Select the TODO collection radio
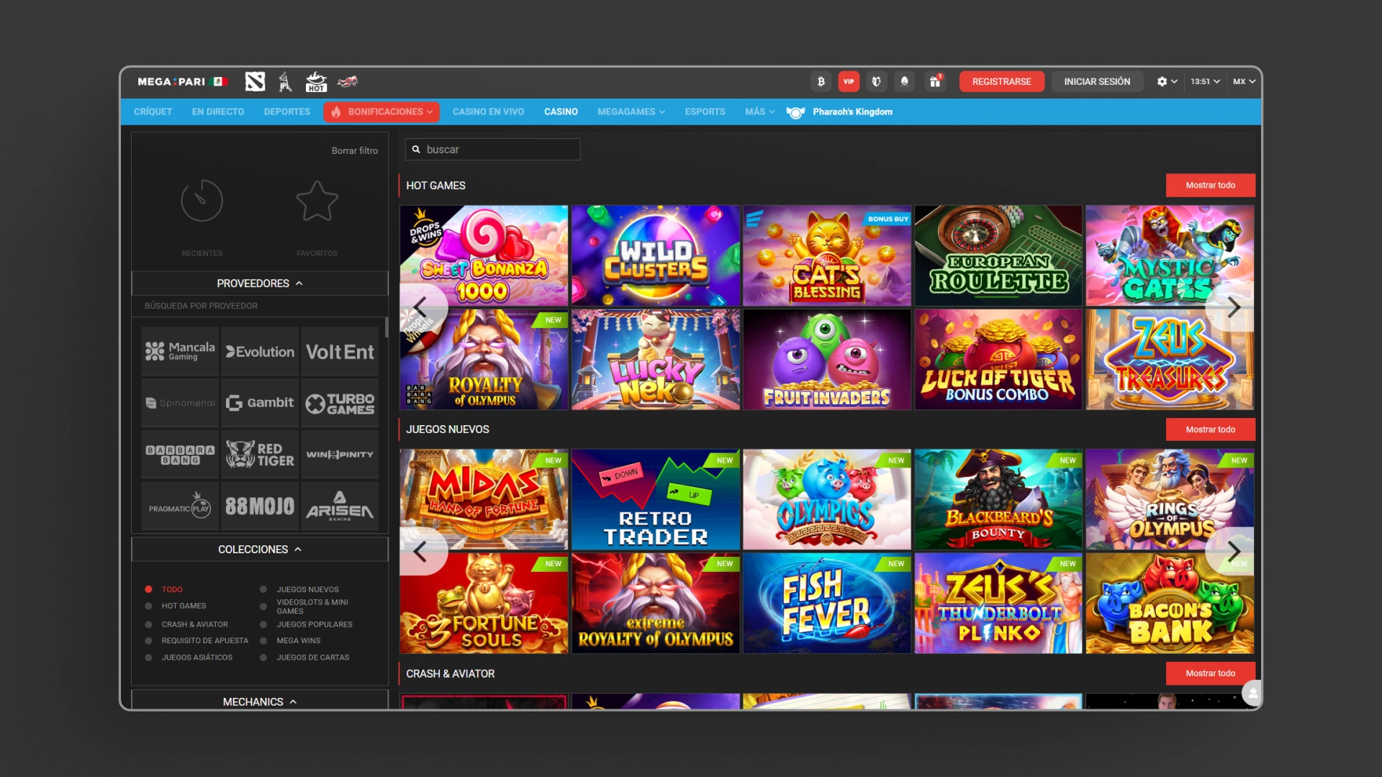1382x777 pixels. pyautogui.click(x=148, y=589)
